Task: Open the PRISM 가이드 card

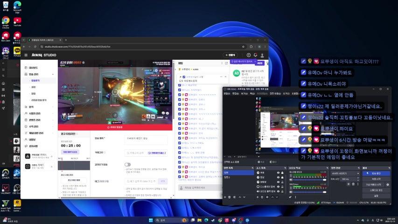Action: [39, 156]
